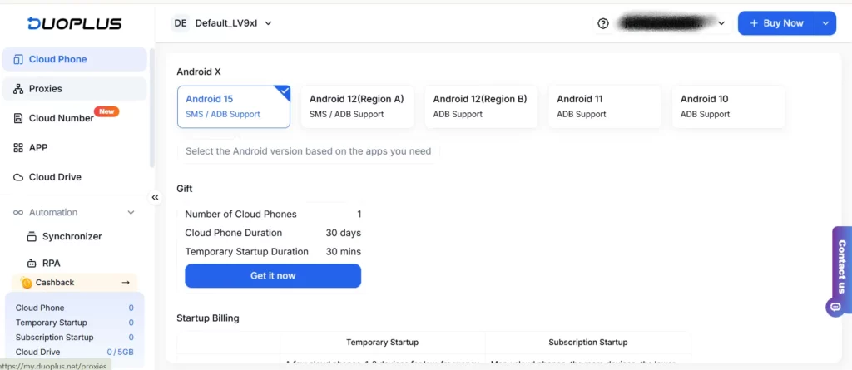
Task: Click the Buy Now button
Action: [776, 23]
